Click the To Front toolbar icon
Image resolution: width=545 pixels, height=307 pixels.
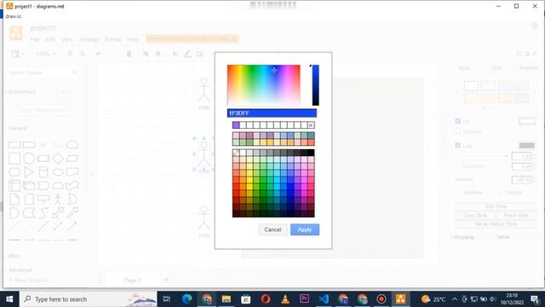point(146,54)
